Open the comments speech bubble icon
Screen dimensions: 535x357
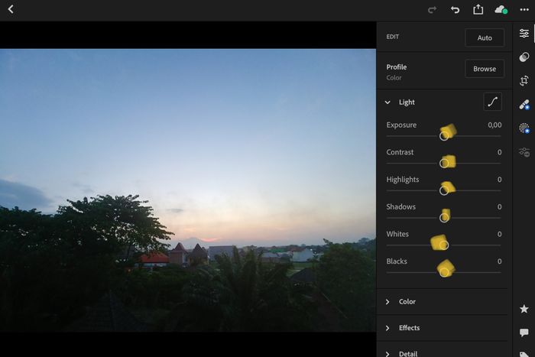pos(524,333)
